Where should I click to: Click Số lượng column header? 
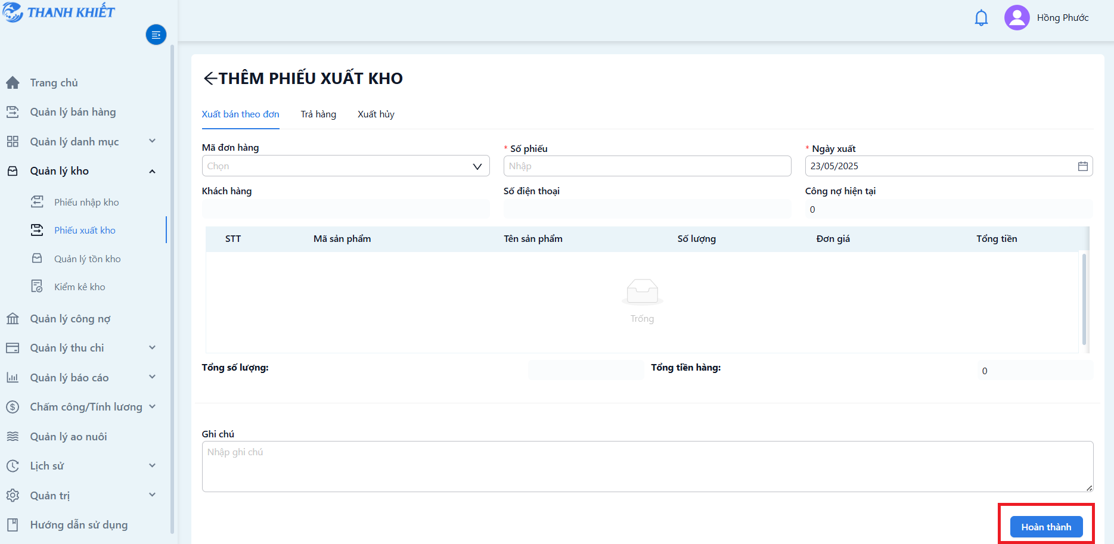tap(697, 239)
